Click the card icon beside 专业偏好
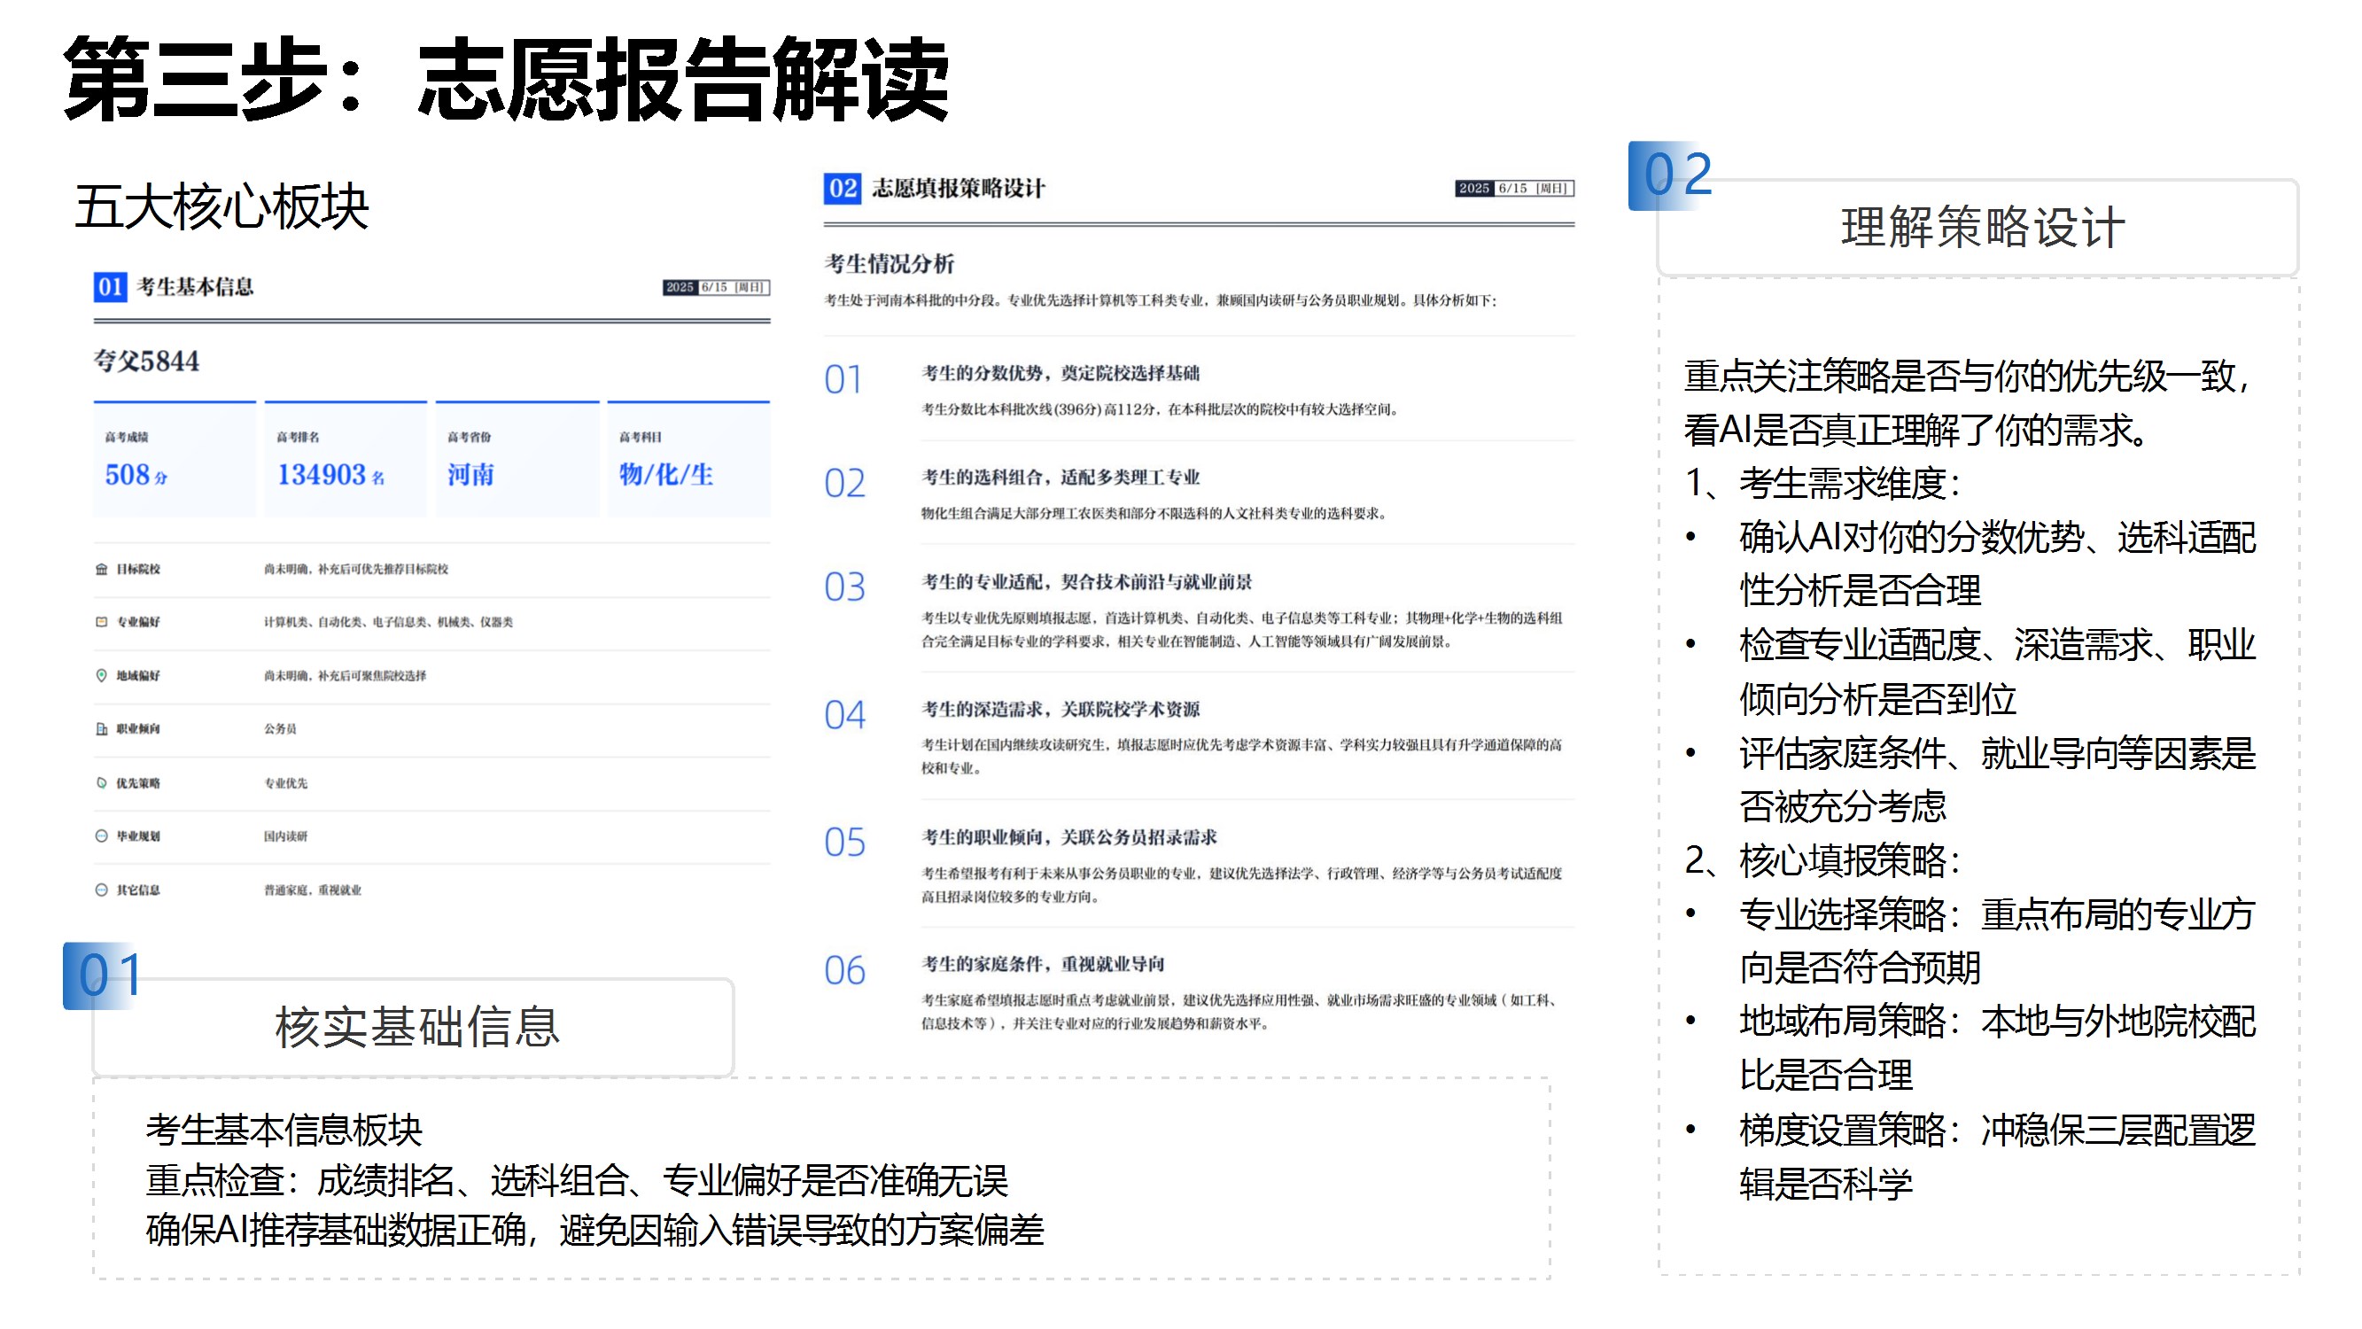The width and height of the screenshot is (2362, 1329). [x=101, y=623]
